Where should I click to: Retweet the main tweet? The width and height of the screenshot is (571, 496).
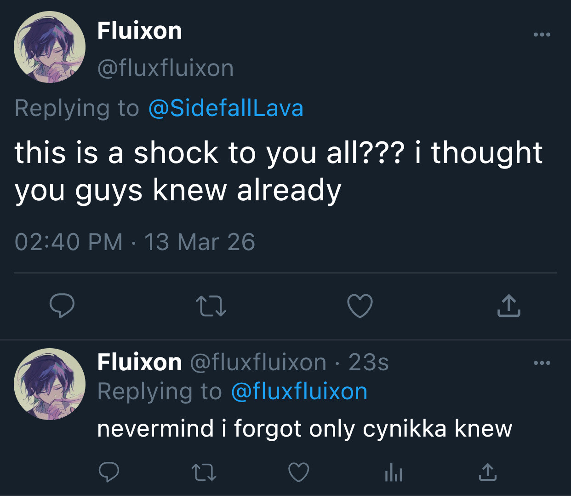211,306
